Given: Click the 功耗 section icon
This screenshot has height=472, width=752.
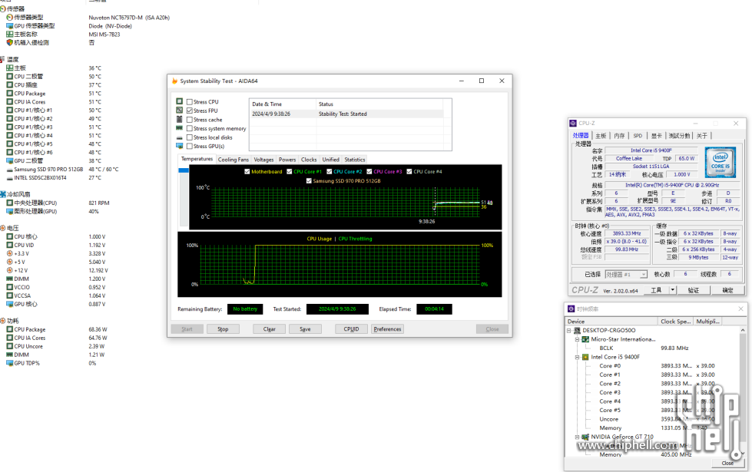Looking at the screenshot, I should pyautogui.click(x=3, y=321).
